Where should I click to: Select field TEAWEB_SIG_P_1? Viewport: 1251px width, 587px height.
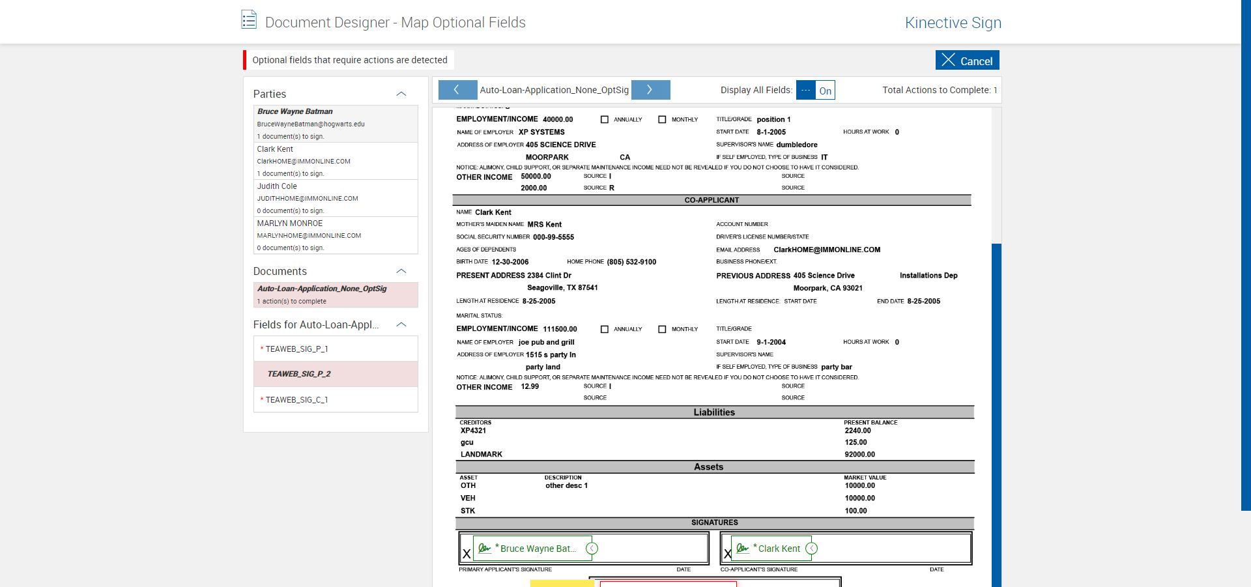[x=336, y=349]
